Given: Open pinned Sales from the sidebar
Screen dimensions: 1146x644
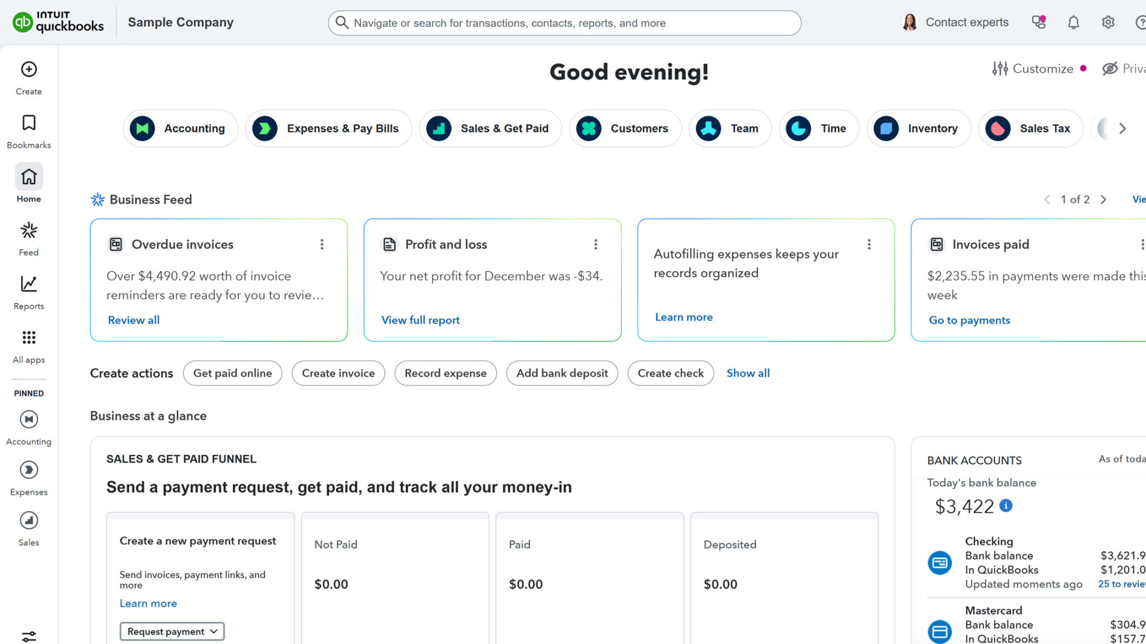Looking at the screenshot, I should click(28, 527).
